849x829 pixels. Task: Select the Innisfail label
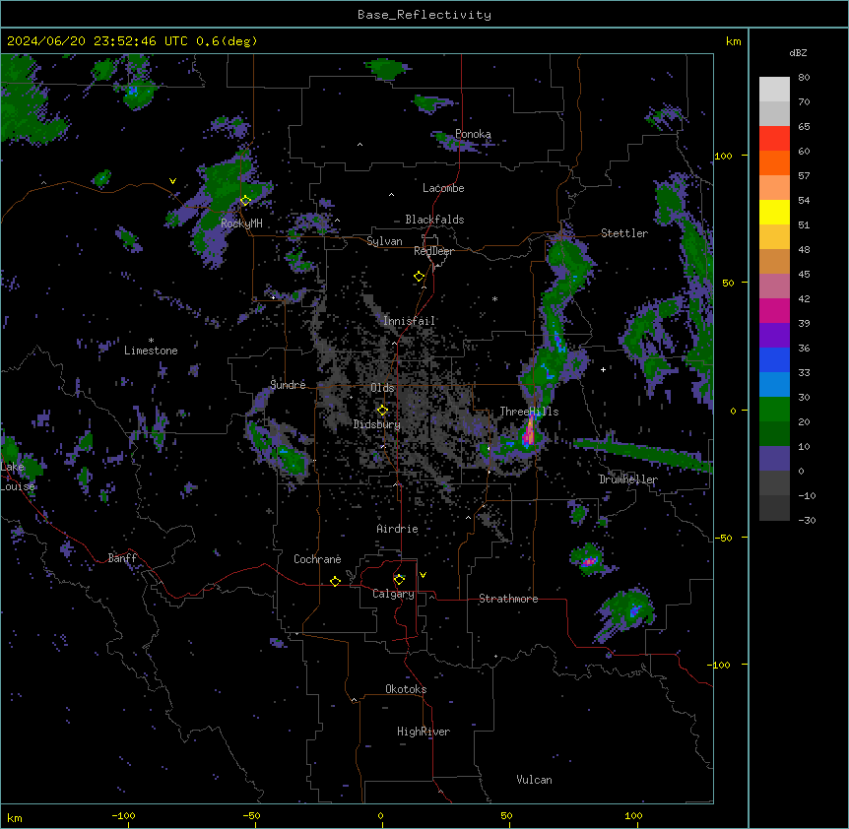click(x=410, y=321)
